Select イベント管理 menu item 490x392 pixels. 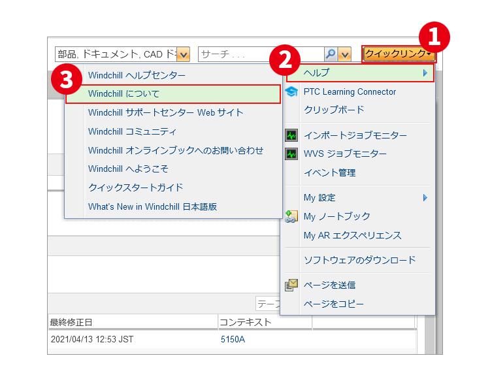point(330,172)
